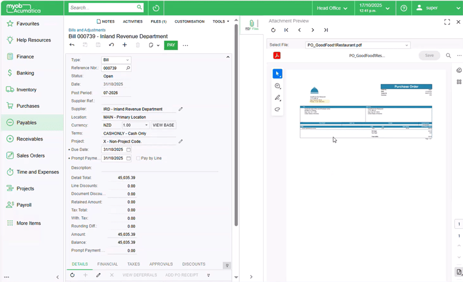Click the Bills and Adjustments breadcrumb link
Viewport: 463px width, 282px height.
click(87, 30)
